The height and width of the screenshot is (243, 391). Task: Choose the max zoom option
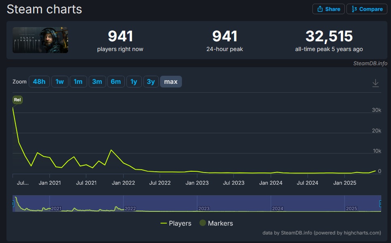tap(171, 81)
